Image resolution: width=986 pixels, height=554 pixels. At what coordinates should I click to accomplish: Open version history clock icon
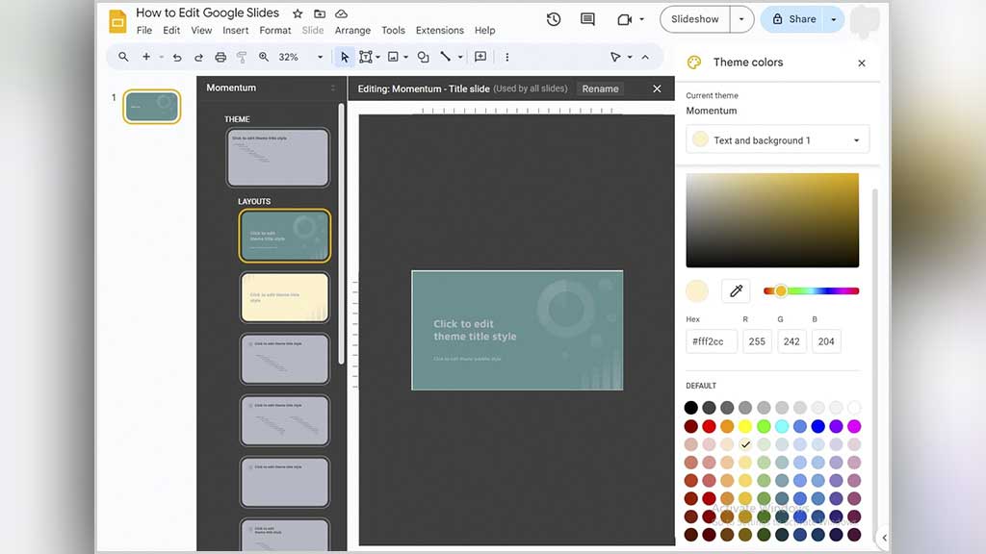554,19
